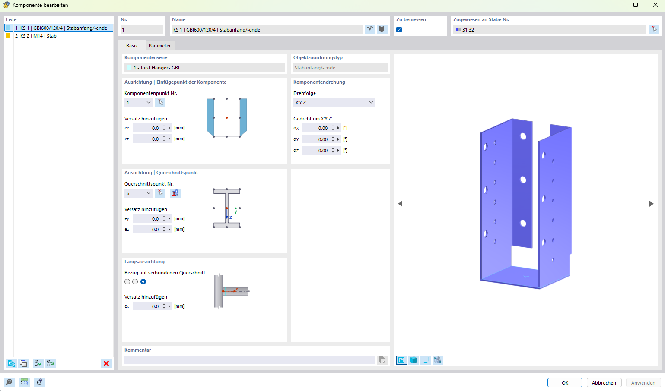Click the Nr. field showing 1
This screenshot has height=391, width=665.
point(142,30)
